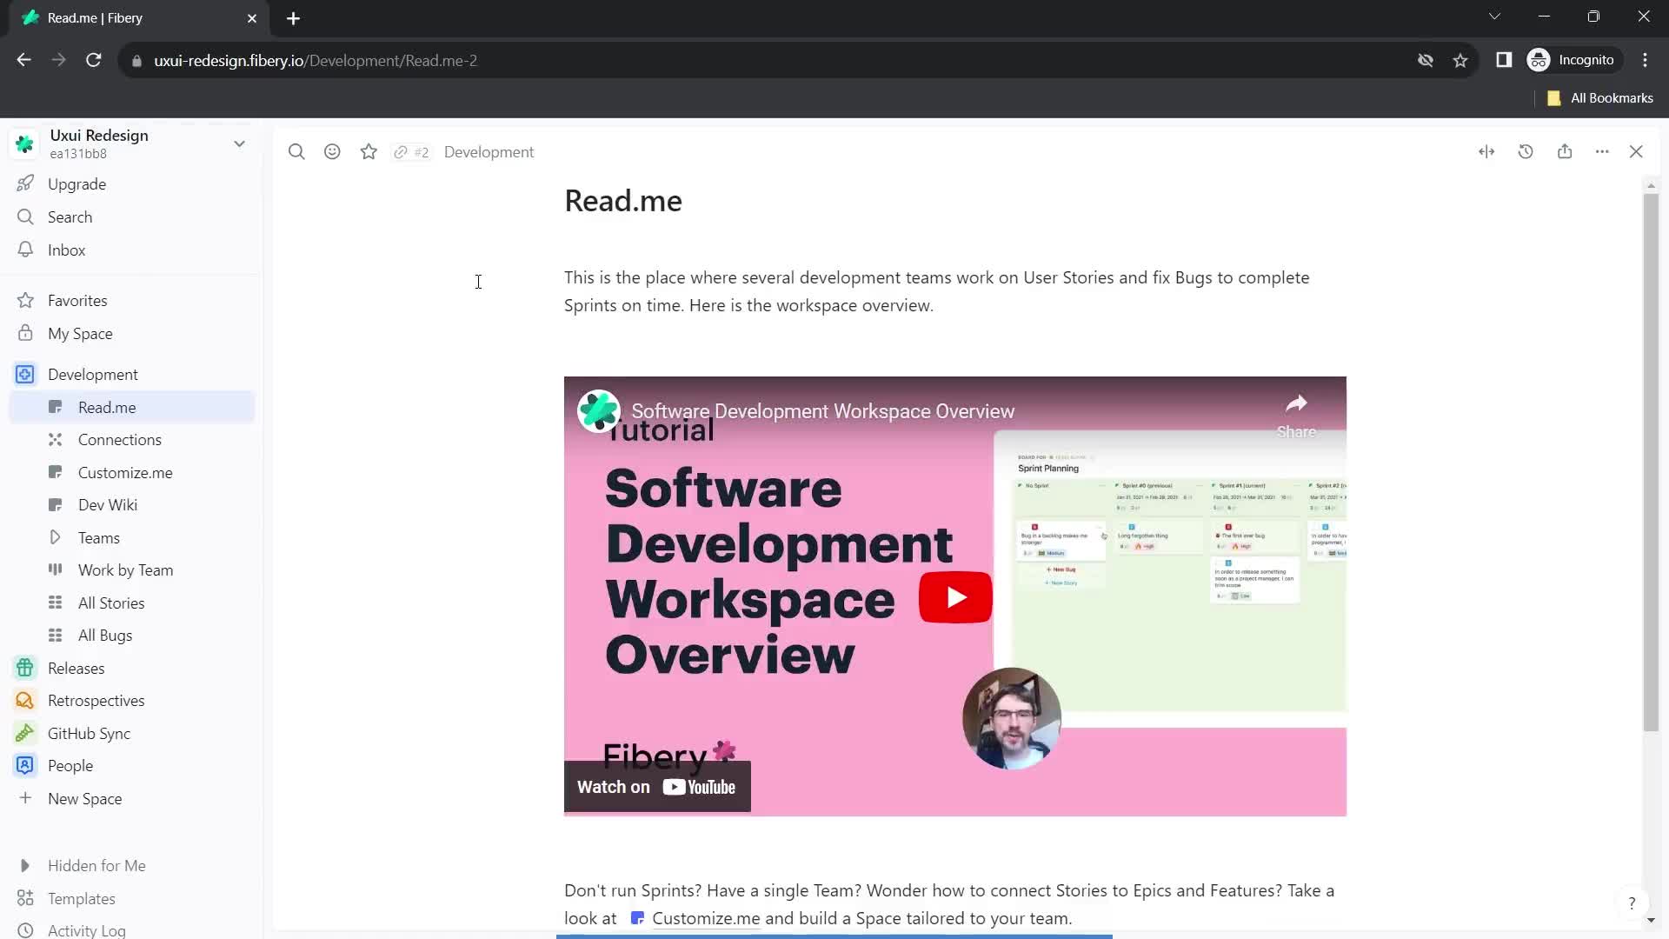The image size is (1669, 939).
Task: Click the history/restore icon in toolbar
Action: click(1526, 151)
